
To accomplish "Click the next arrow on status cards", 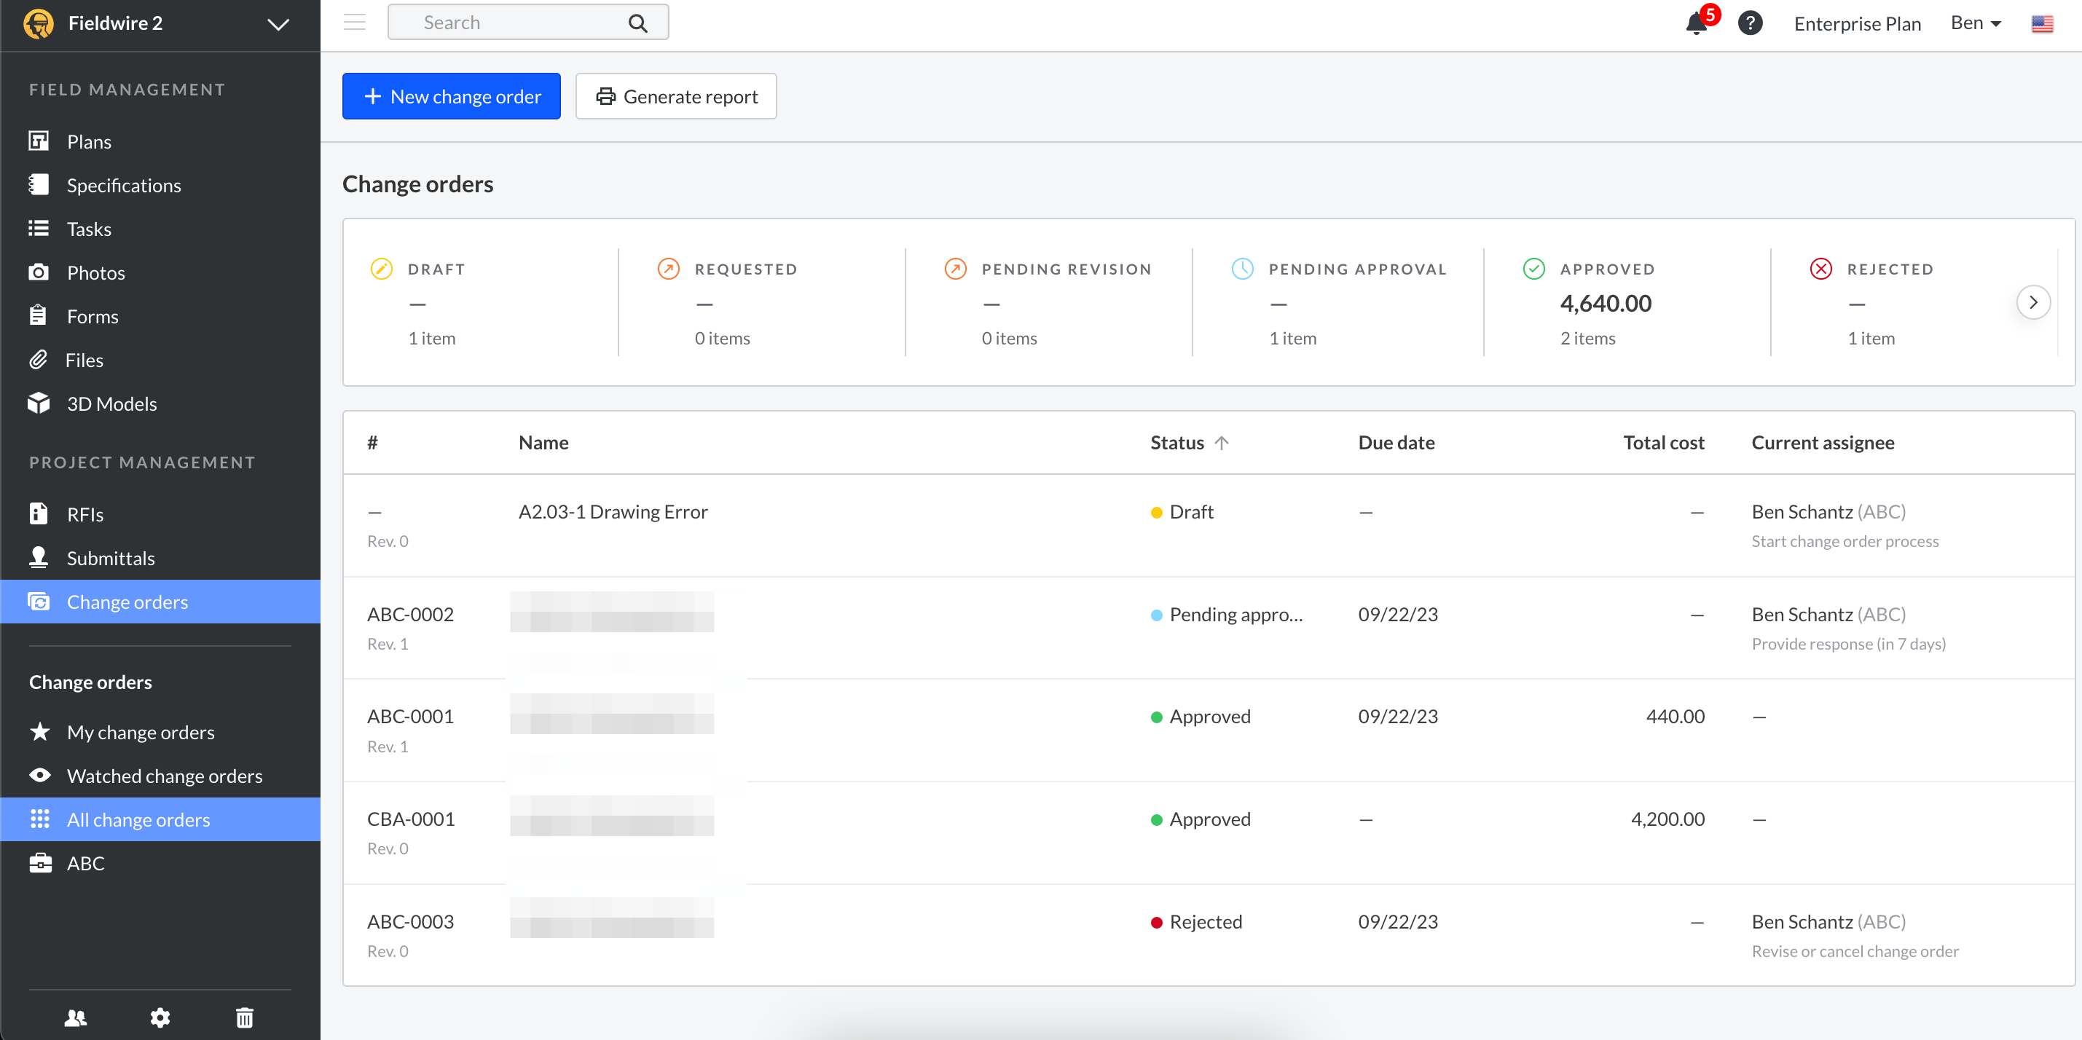I will (2032, 302).
